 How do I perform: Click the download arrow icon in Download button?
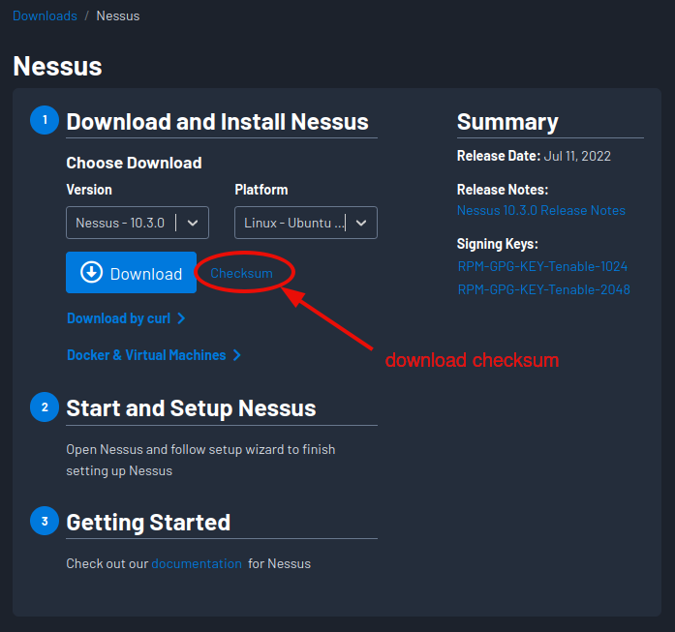[x=91, y=273]
